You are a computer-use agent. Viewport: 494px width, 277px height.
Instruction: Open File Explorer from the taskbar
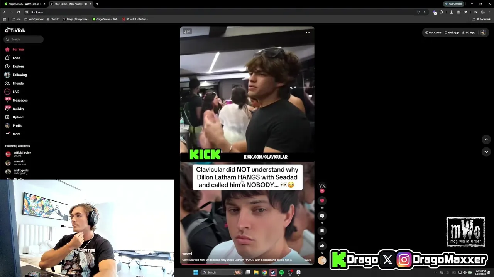[256, 272]
